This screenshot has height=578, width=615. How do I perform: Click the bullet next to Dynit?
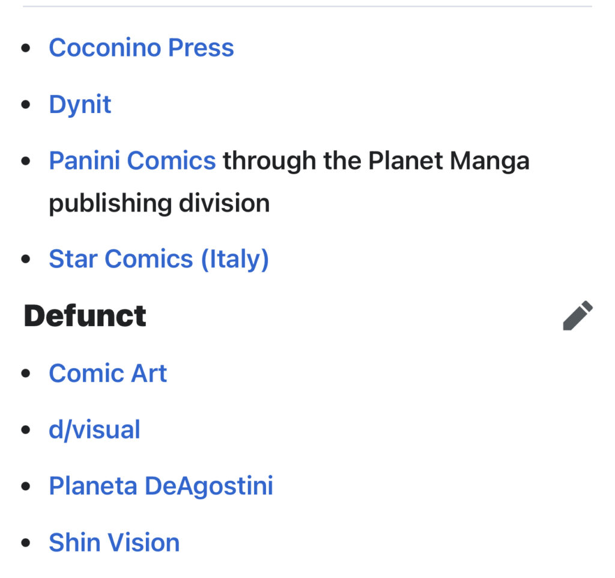25,105
